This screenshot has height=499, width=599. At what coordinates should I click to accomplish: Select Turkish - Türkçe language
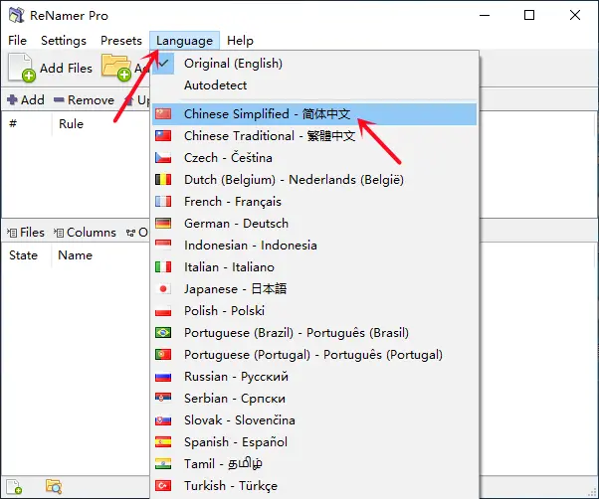[x=314, y=486]
